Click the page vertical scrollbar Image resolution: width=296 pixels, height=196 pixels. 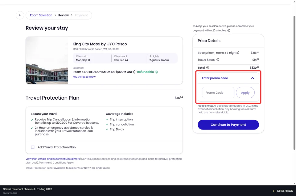pyautogui.click(x=294, y=83)
